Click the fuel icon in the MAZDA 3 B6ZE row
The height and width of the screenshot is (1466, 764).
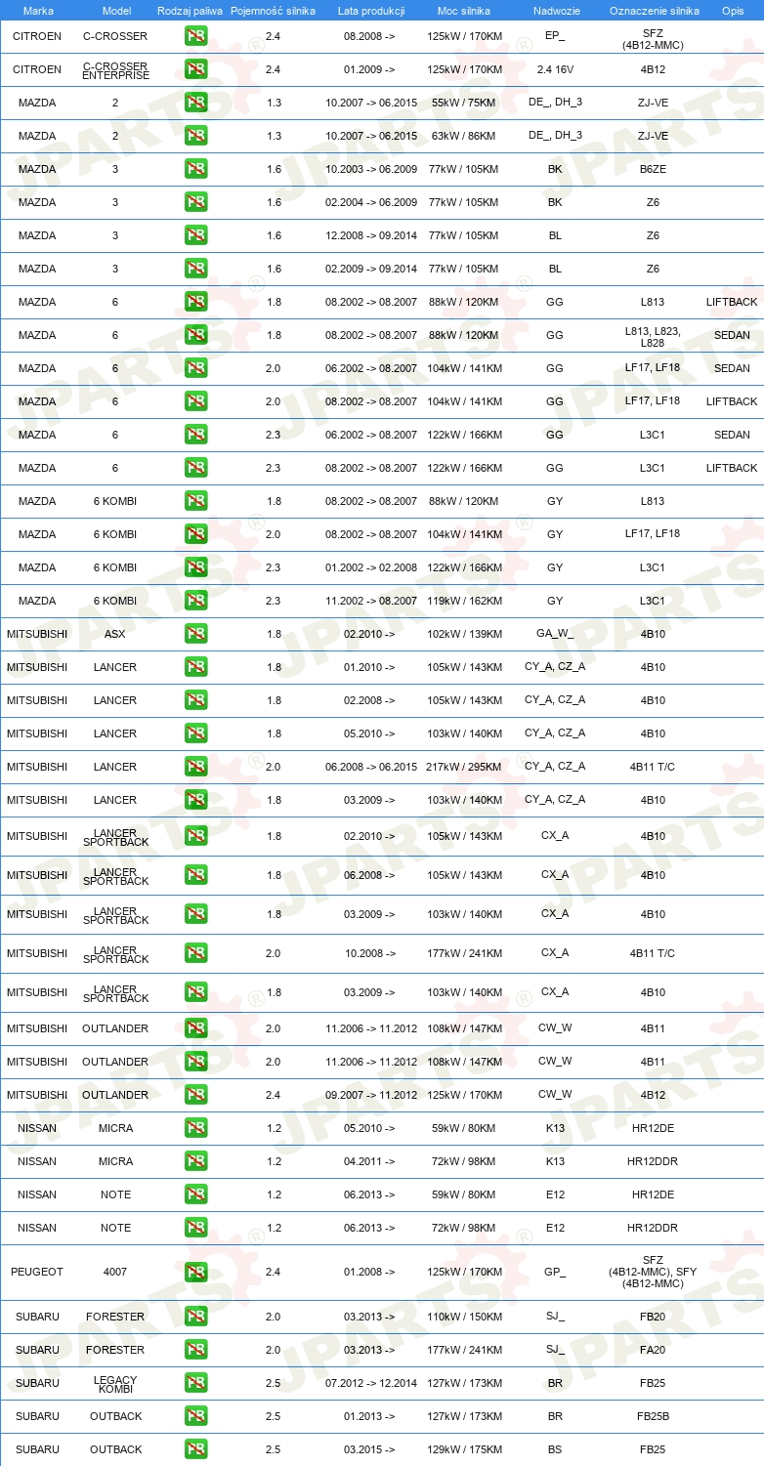point(195,169)
